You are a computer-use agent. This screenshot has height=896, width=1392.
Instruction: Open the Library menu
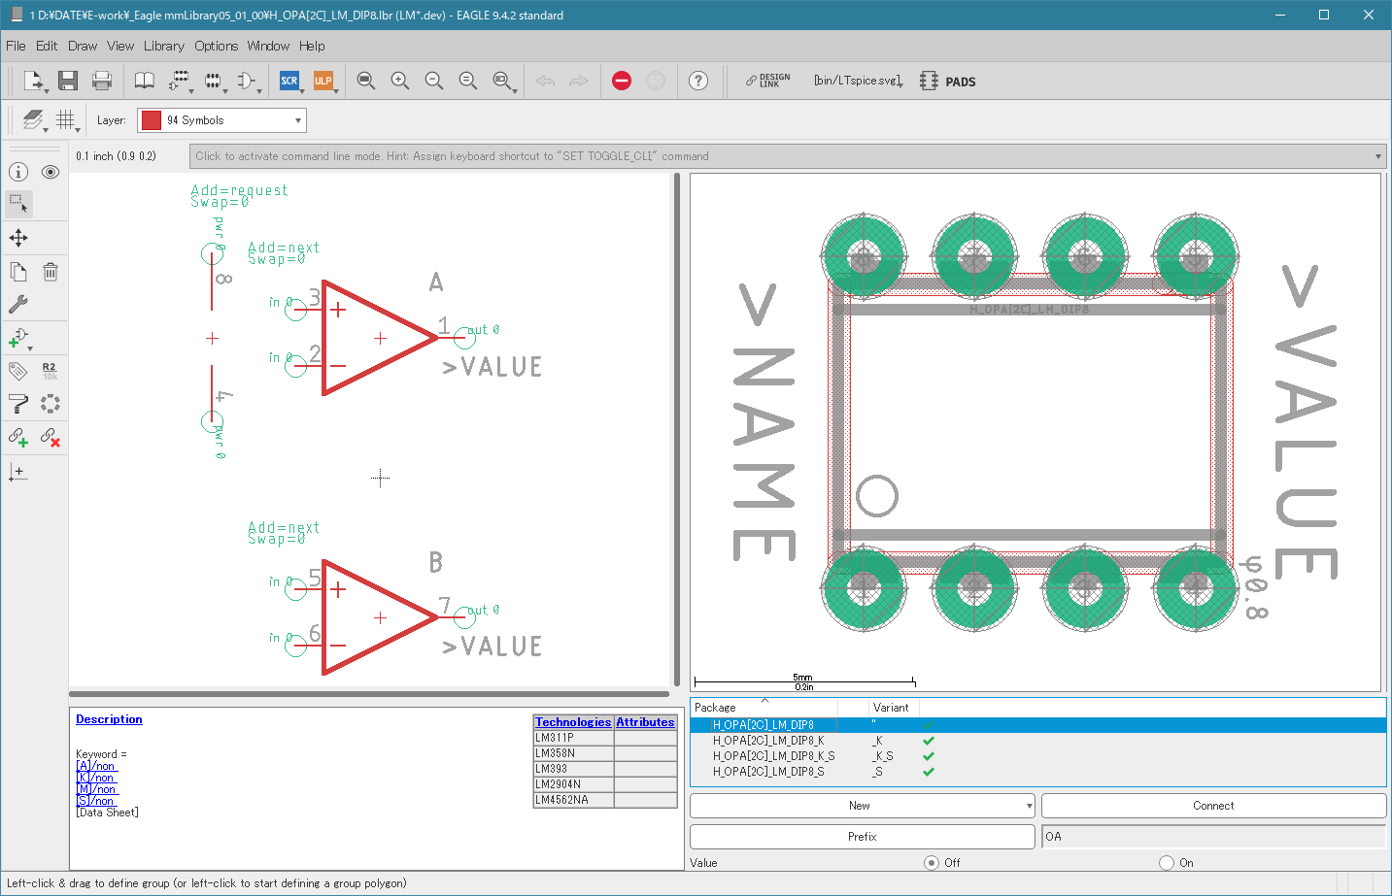point(163,46)
